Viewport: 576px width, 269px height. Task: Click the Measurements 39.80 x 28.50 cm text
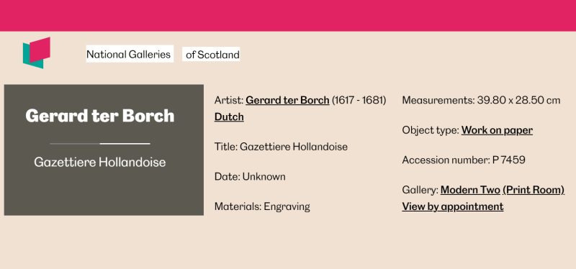click(481, 100)
